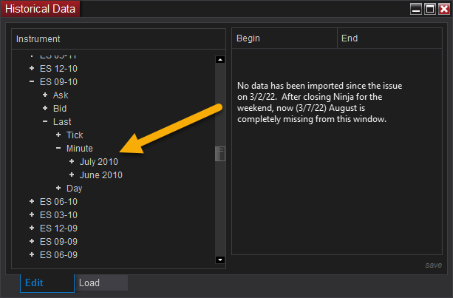Expand the Tick node under Last
This screenshot has height=298, width=453.
tap(58, 135)
